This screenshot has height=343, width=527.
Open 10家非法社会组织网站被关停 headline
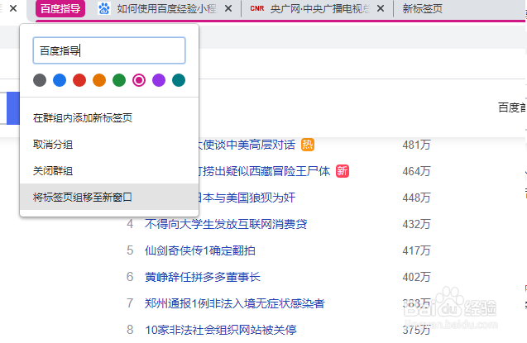[x=221, y=330]
